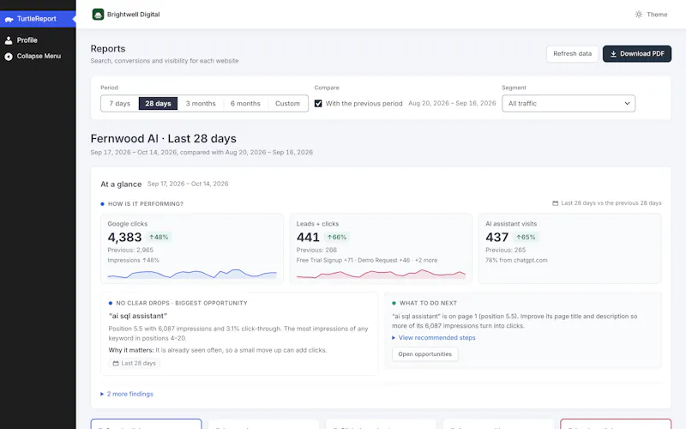
Task: Click the Brightwell Digital logo icon
Action: pos(98,15)
